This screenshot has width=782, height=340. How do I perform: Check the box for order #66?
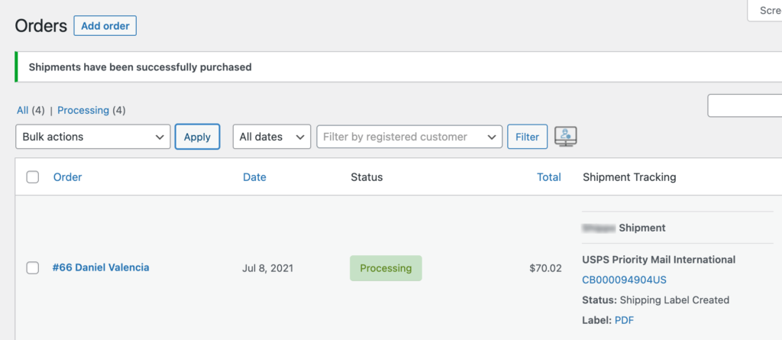[33, 267]
